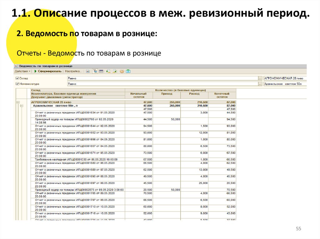The height and width of the screenshot is (239, 320).
Task: Click Расход value 25,000 in ИПЩ00001697 row
Action: pyautogui.click(x=203, y=183)
